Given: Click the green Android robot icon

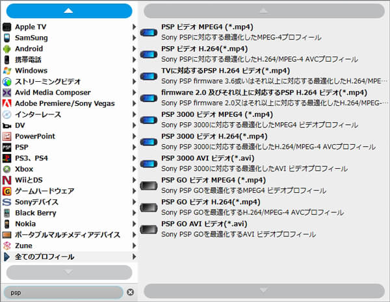Looking at the screenshot, I should (x=7, y=49).
